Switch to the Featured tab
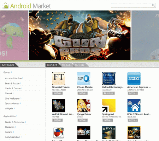 click(x=52, y=65)
